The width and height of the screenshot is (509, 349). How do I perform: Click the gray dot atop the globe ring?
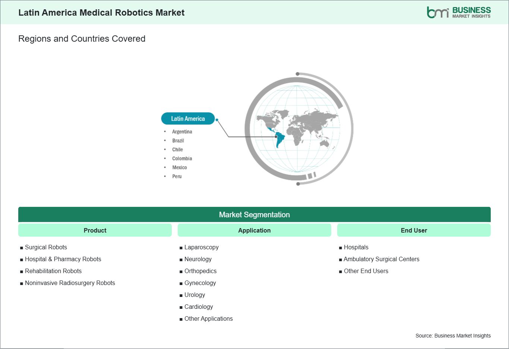point(297,74)
